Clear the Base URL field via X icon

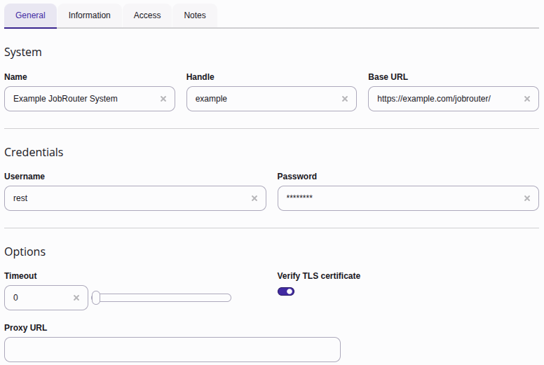tap(527, 99)
